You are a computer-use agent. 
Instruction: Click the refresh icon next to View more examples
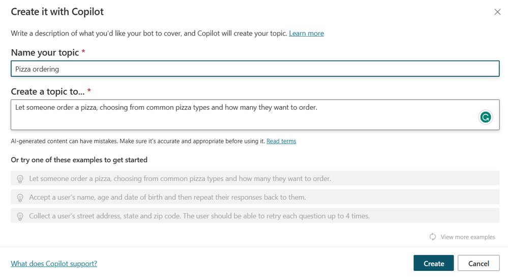click(433, 237)
